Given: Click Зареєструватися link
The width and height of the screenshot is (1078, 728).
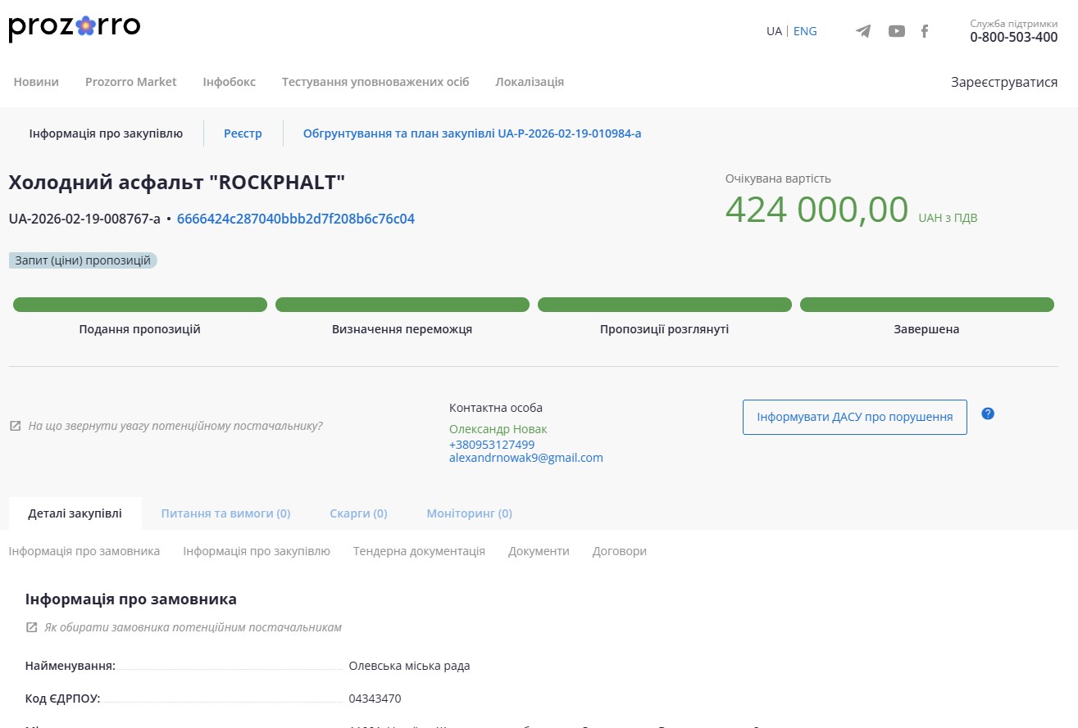Looking at the screenshot, I should point(1004,82).
